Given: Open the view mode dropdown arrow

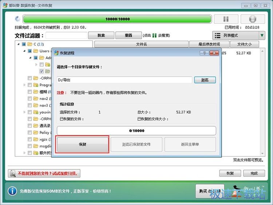Looking at the screenshot, I should pos(262,36).
